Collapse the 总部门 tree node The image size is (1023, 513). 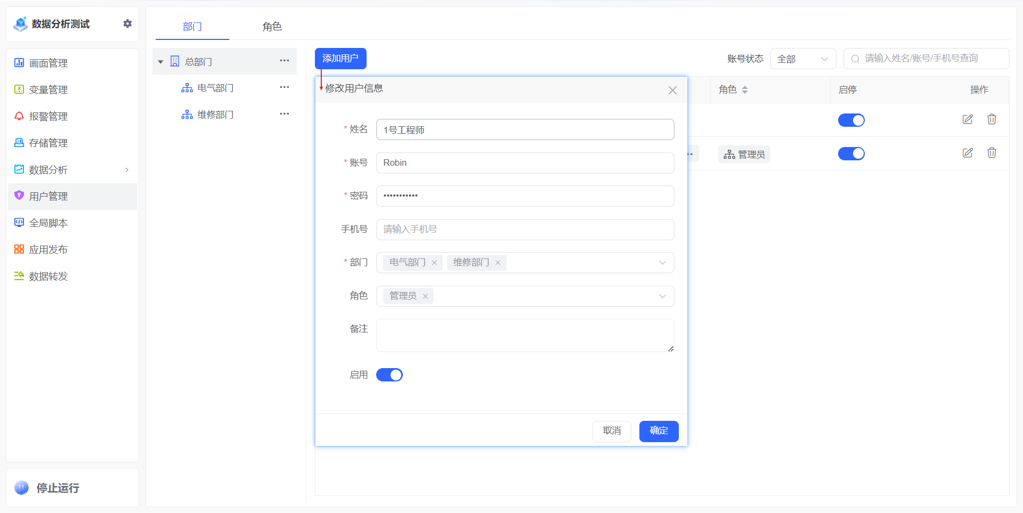click(160, 61)
